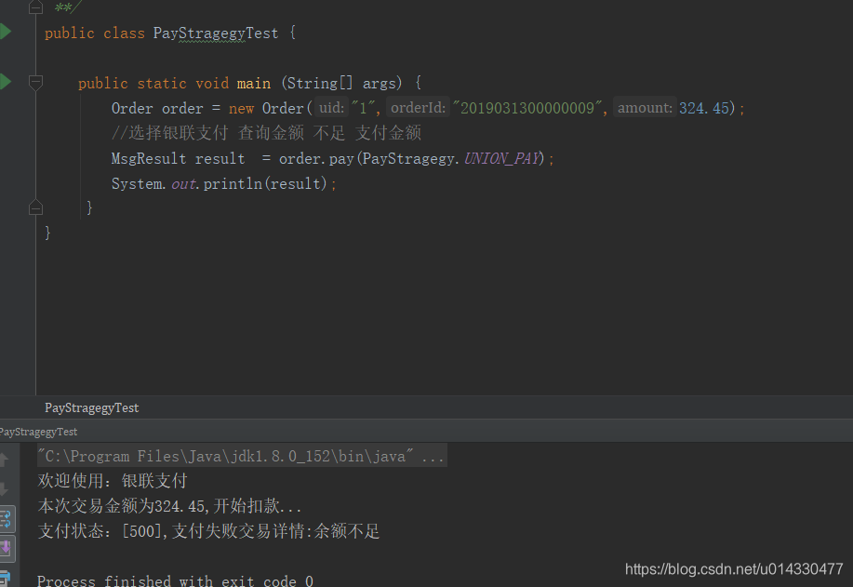Click the main method name
The width and height of the screenshot is (853, 587).
254,83
